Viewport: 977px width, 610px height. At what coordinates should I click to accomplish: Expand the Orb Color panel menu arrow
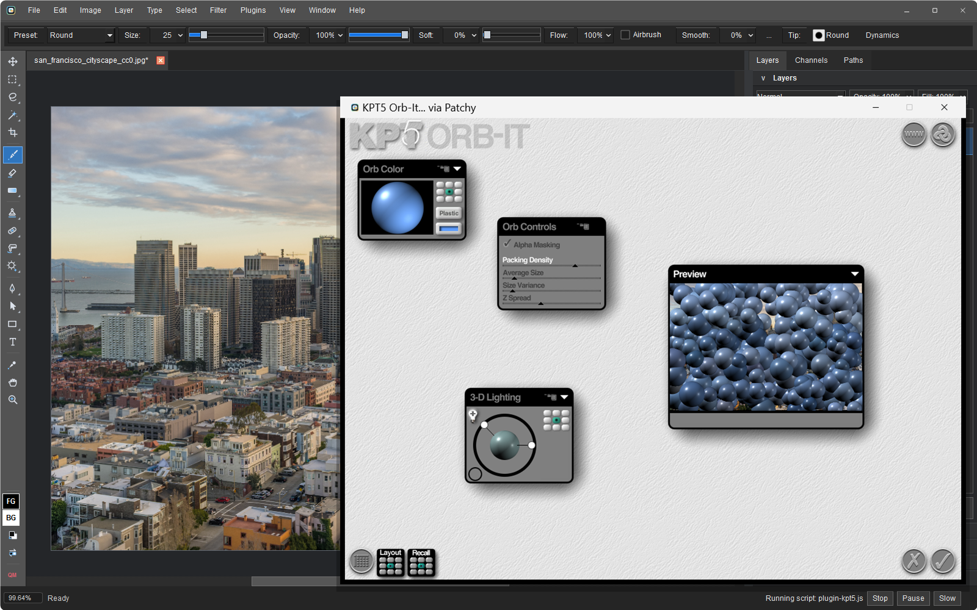[x=457, y=169]
